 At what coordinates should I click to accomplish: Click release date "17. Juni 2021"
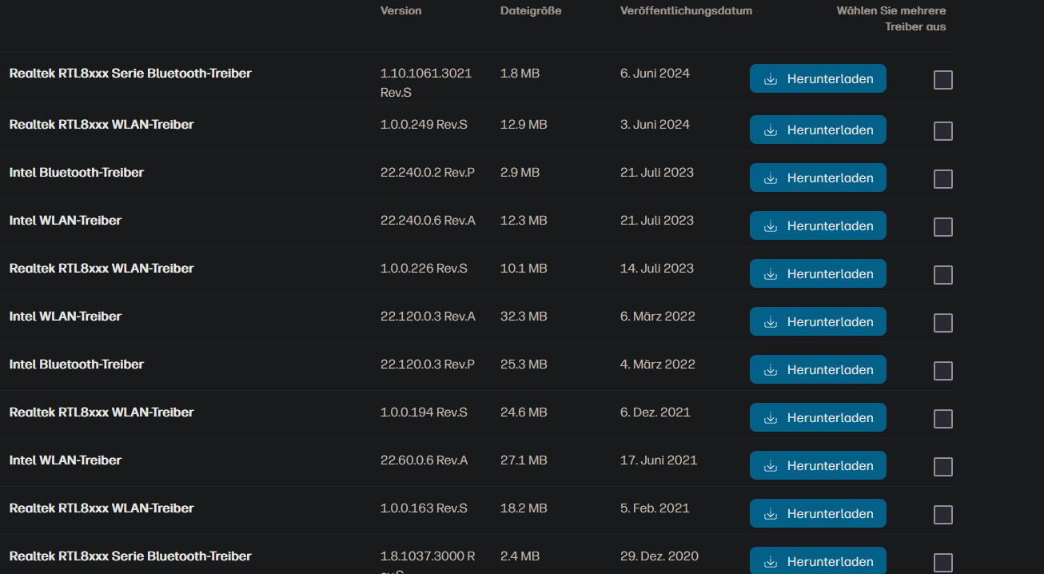pyautogui.click(x=659, y=460)
